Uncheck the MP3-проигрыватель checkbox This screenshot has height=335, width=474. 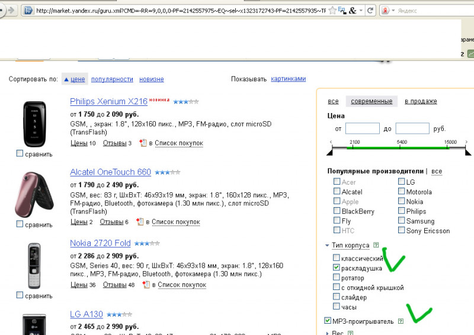tap(328, 321)
